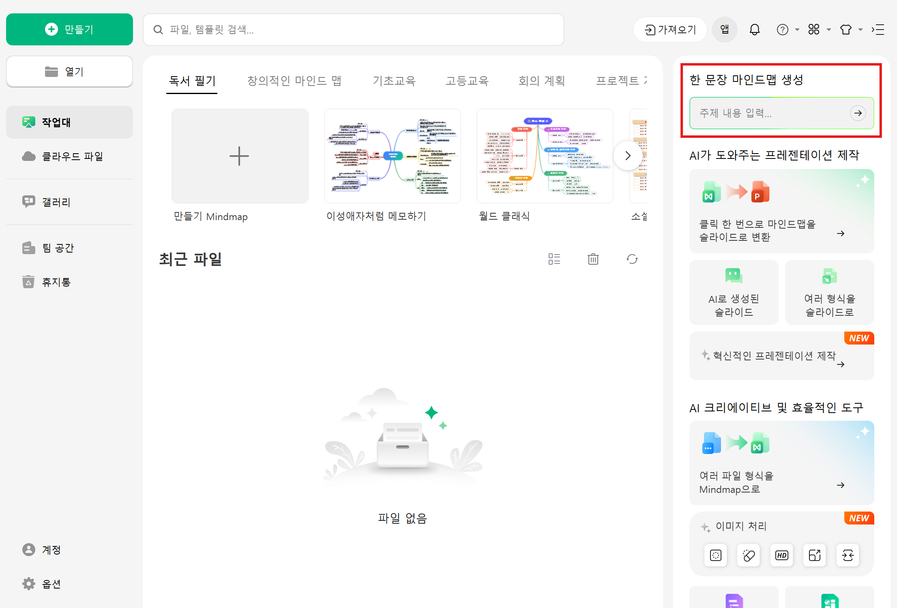Switch to the 고등교육 tab
897x608 pixels.
tap(467, 81)
